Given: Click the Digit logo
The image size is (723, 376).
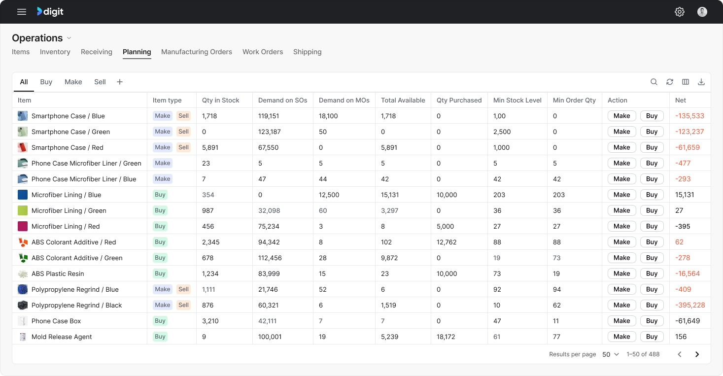Looking at the screenshot, I should [50, 12].
